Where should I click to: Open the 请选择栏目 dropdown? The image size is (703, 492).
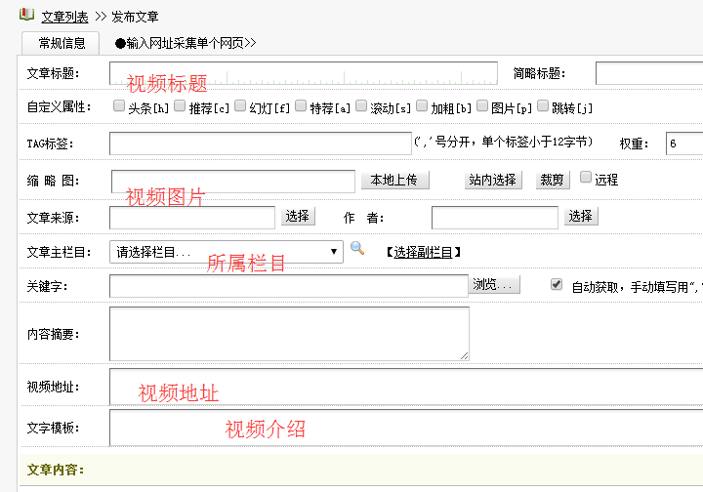pyautogui.click(x=227, y=252)
